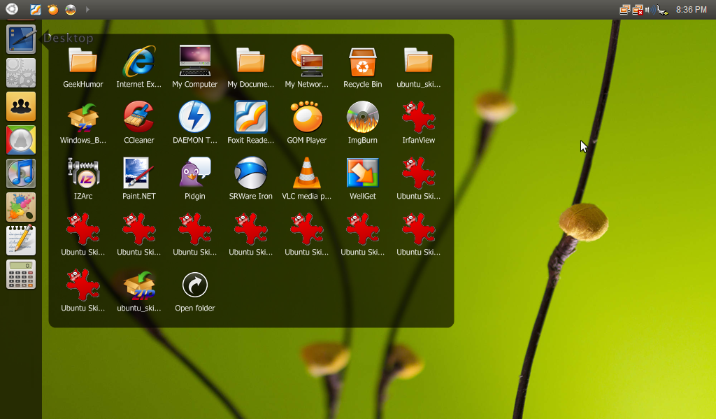Open the Calculator in the dock
The width and height of the screenshot is (716, 419).
coord(21,274)
